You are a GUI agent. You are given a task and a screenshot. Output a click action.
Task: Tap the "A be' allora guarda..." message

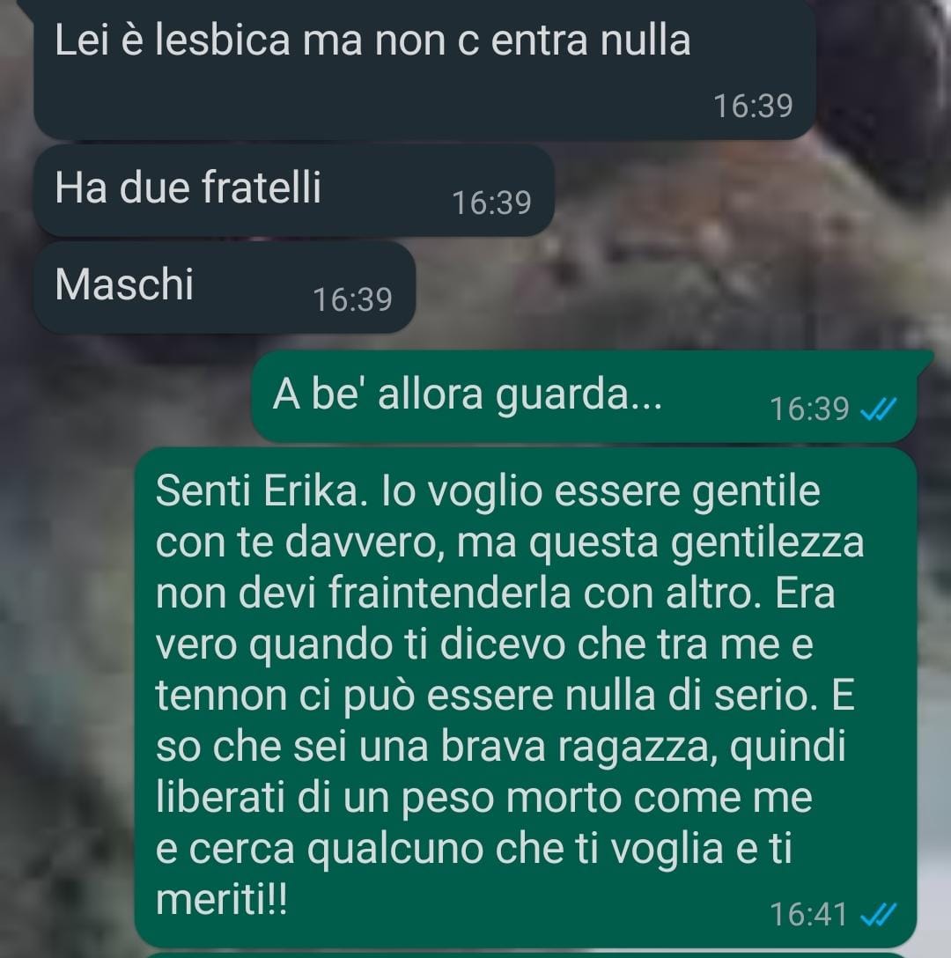click(585, 396)
